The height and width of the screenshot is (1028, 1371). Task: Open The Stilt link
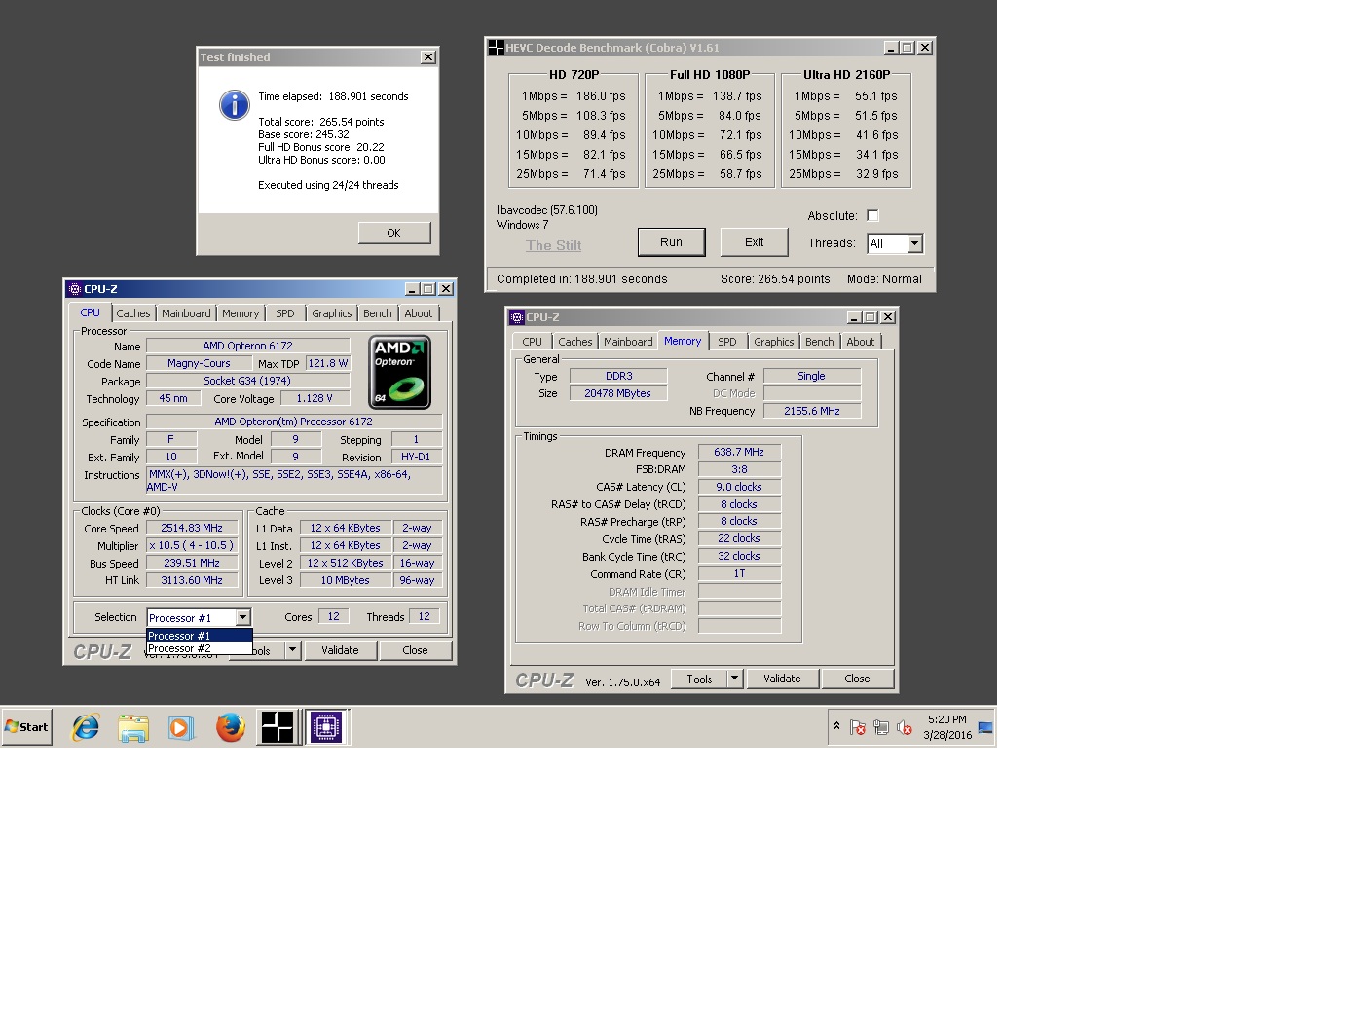click(x=553, y=245)
